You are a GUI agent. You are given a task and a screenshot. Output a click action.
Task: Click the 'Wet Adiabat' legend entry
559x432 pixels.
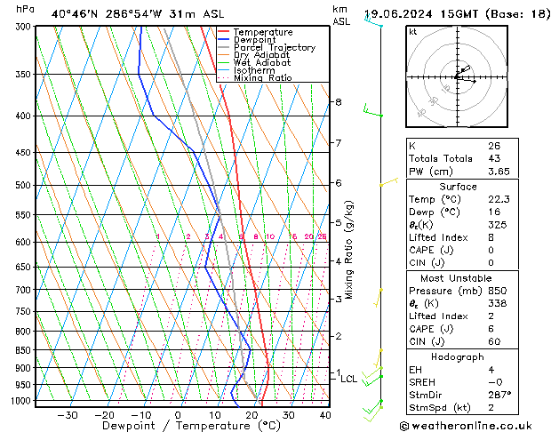[x=262, y=63]
